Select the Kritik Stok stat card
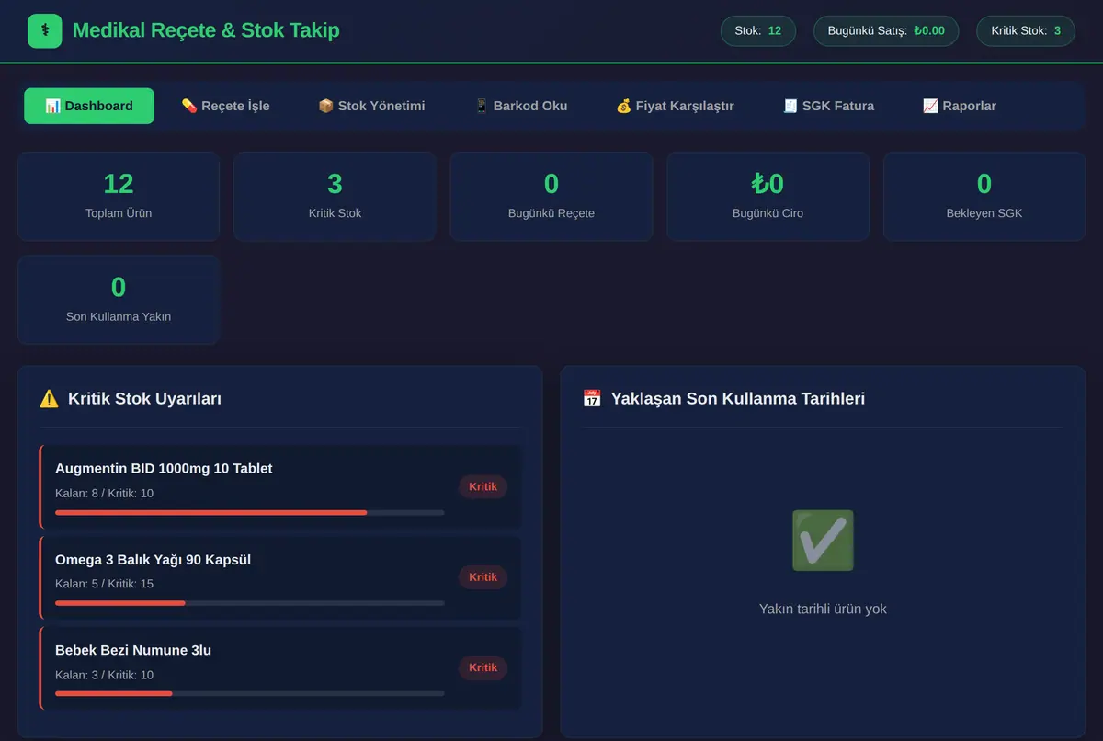Image resolution: width=1103 pixels, height=741 pixels. click(x=335, y=197)
